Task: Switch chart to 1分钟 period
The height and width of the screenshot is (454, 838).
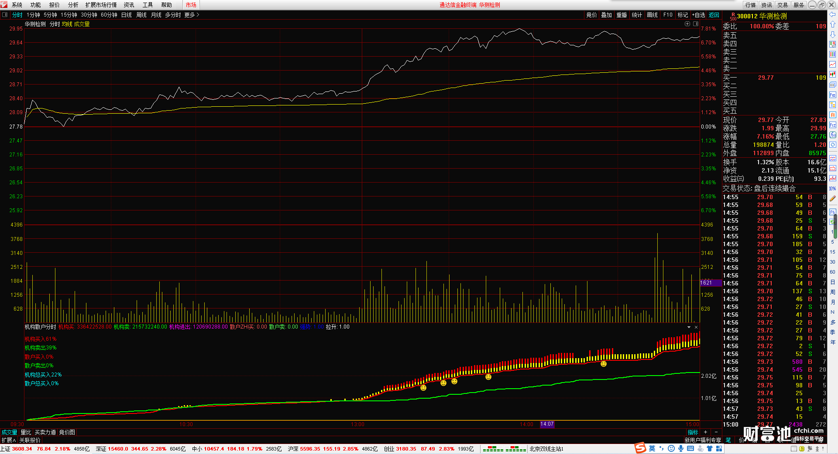Action: click(33, 15)
